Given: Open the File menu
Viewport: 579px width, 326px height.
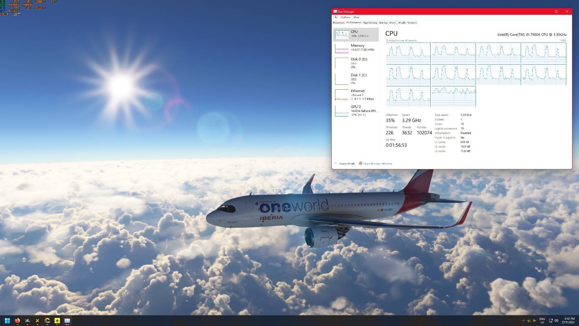Looking at the screenshot, I should click(x=335, y=17).
